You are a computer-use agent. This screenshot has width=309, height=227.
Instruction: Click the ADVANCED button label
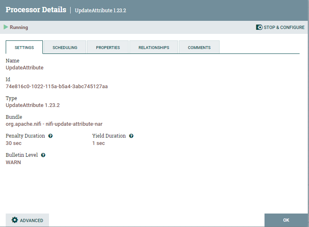click(31, 220)
